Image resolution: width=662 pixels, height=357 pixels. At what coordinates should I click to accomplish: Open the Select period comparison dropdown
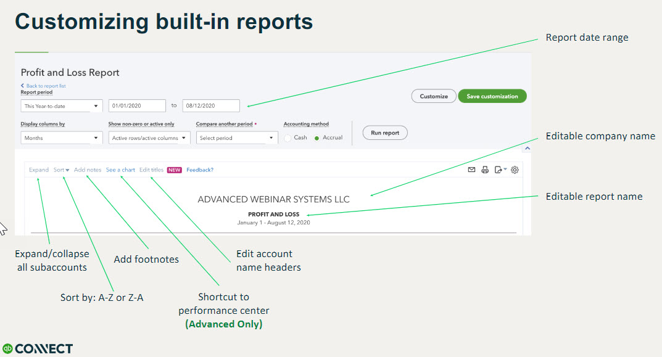coord(236,137)
